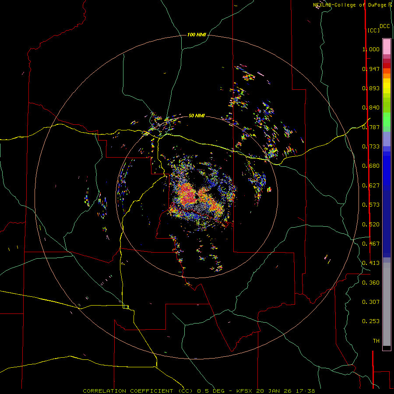Pick the 0.733 legend value
Image resolution: width=394 pixels, height=394 pixels.
coord(371,147)
